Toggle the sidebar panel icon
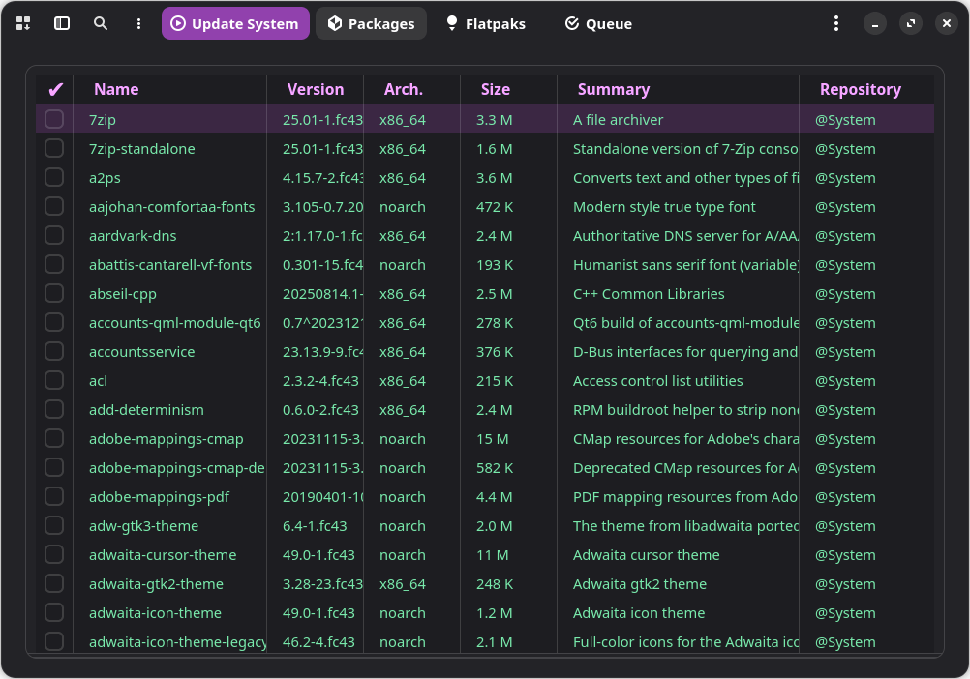Screen dimensions: 970x679 click(62, 23)
